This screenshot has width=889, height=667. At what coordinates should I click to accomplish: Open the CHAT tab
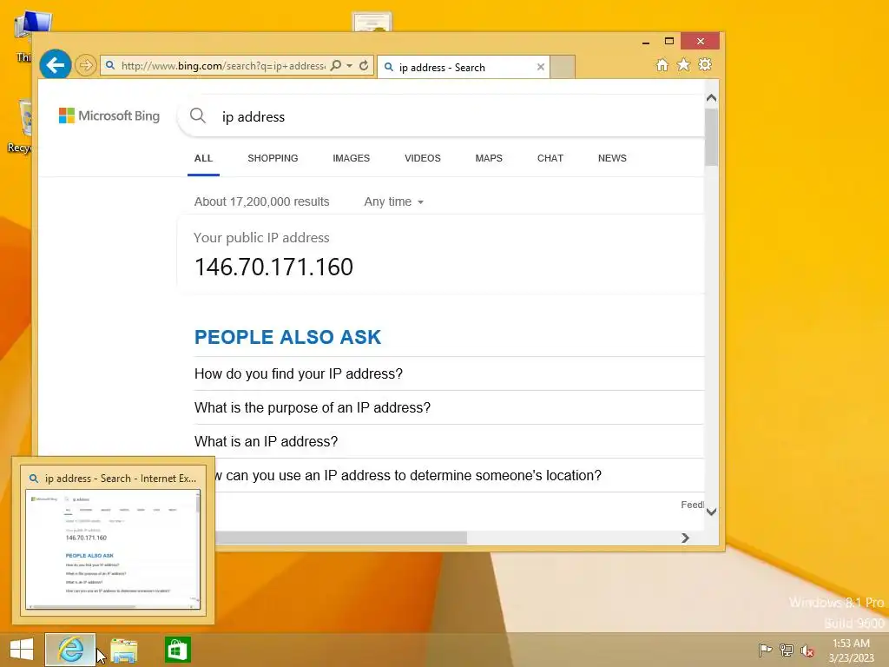pos(550,158)
